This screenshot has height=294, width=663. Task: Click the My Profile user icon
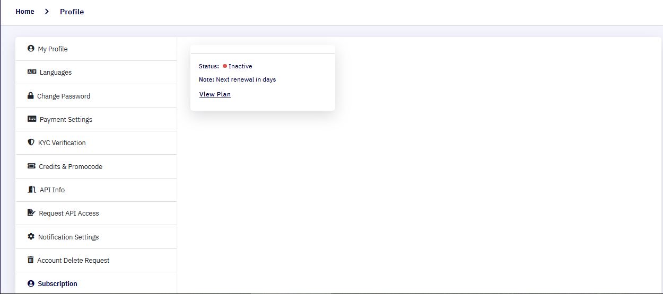(31, 49)
